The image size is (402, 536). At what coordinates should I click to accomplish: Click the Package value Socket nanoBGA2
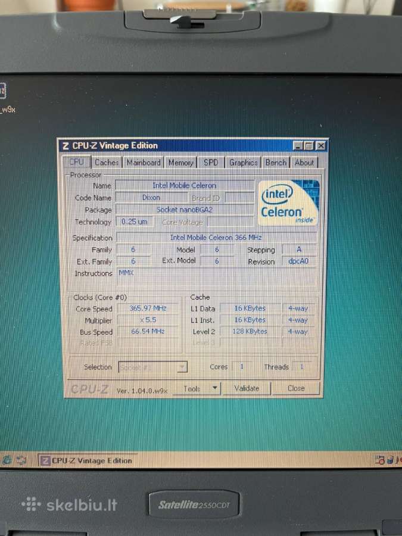point(185,210)
